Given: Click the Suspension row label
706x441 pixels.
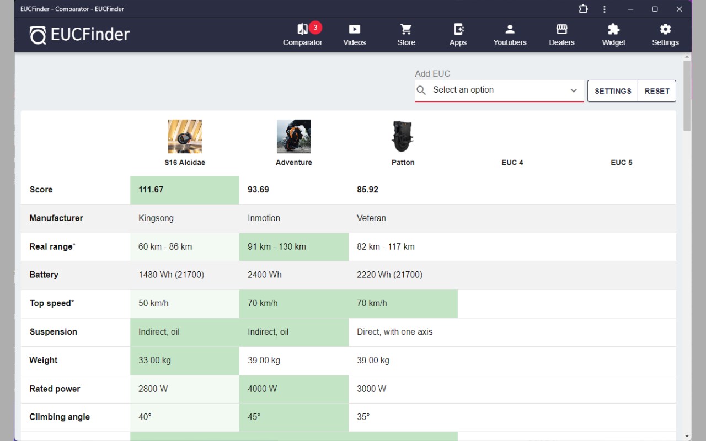Looking at the screenshot, I should coord(53,332).
